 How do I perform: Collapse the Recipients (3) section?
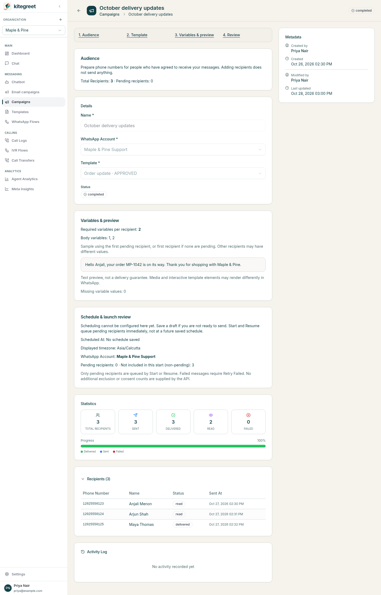[x=96, y=479]
